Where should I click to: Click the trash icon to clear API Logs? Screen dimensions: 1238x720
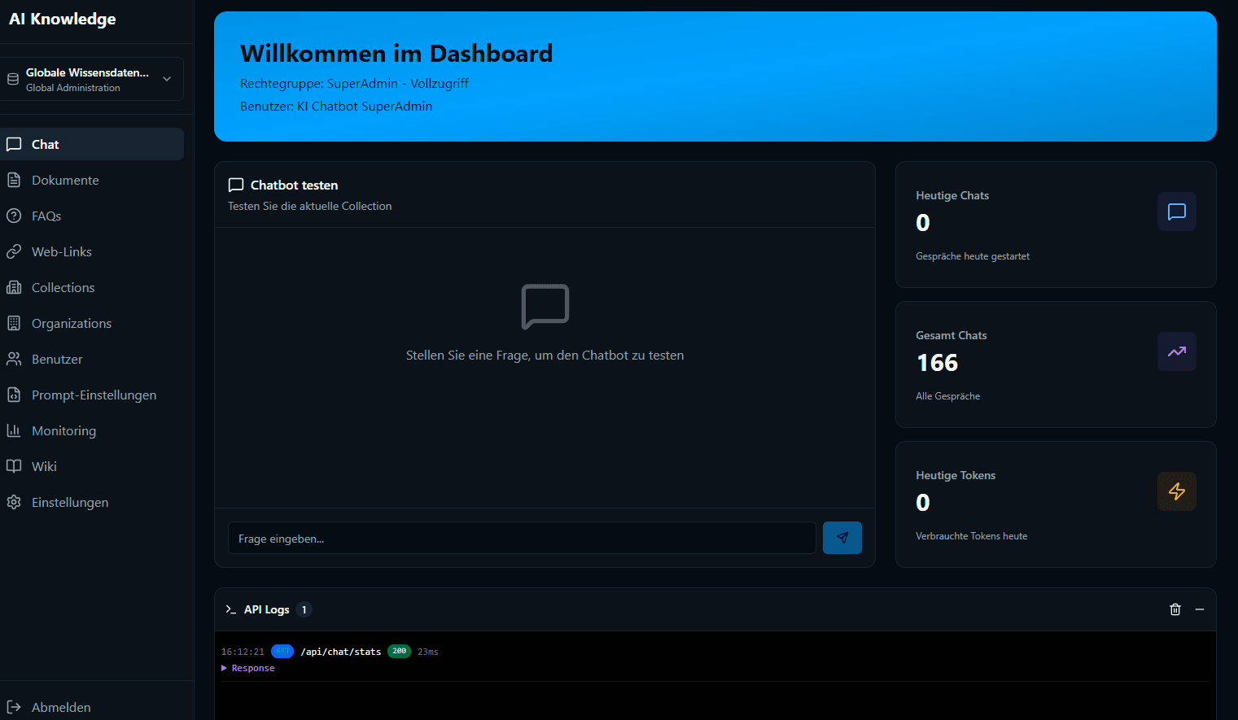tap(1175, 609)
